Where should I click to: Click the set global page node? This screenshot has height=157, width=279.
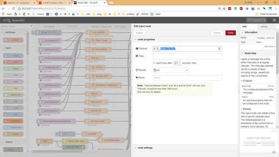point(111,140)
